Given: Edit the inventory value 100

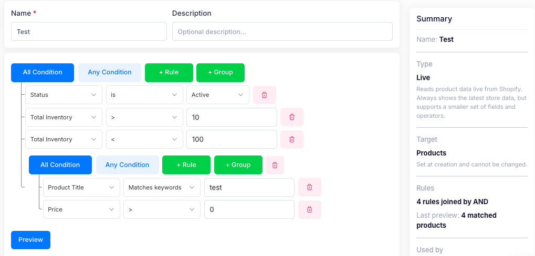Looking at the screenshot, I should coord(232,139).
